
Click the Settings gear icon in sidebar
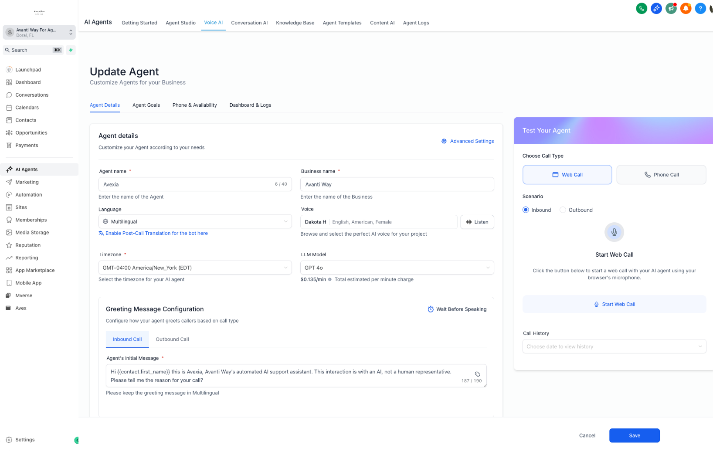click(9, 440)
